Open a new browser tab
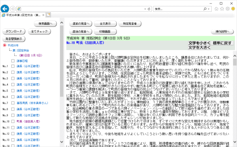237x147 pixels. point(48,15)
